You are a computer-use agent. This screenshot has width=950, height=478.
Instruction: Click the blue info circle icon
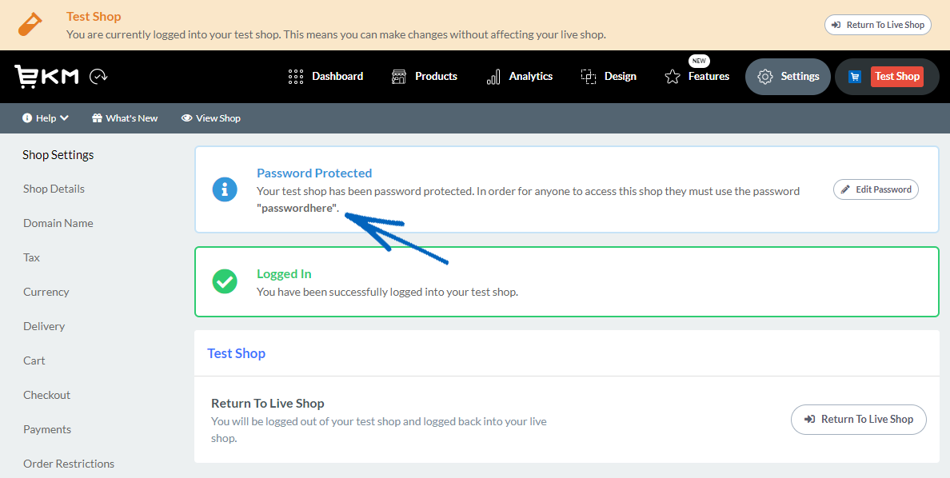pyautogui.click(x=225, y=189)
